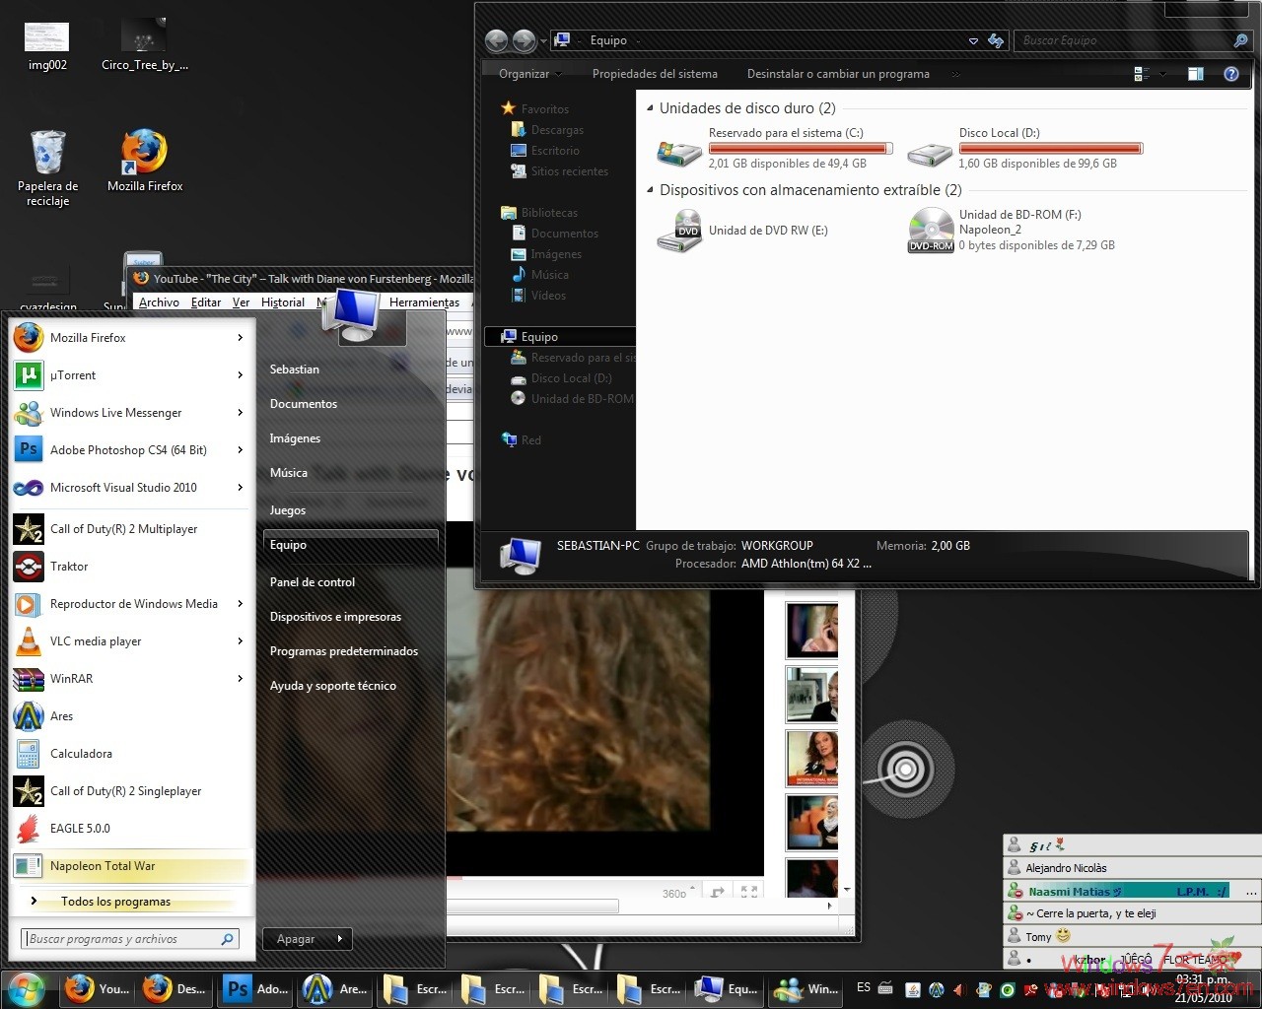Click the speaker icon to adjust volume
This screenshot has height=1009, width=1262.
click(958, 990)
